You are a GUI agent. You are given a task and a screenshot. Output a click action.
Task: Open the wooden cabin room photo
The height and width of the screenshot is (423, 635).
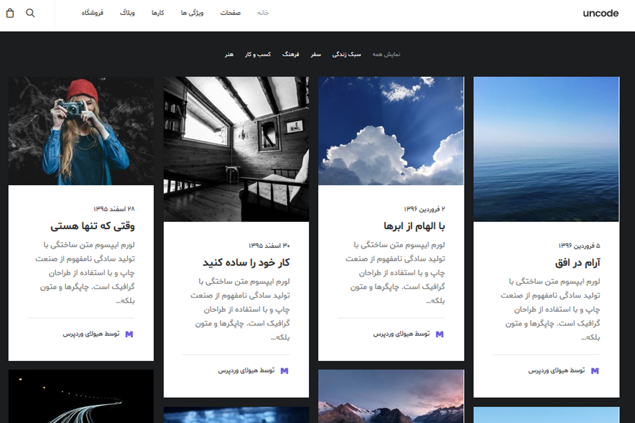click(236, 149)
